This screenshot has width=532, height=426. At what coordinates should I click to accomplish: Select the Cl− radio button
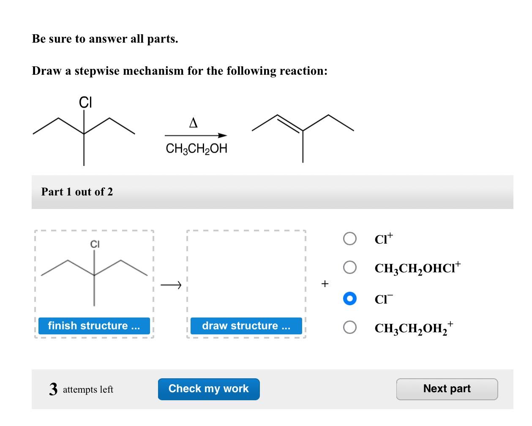[349, 298]
